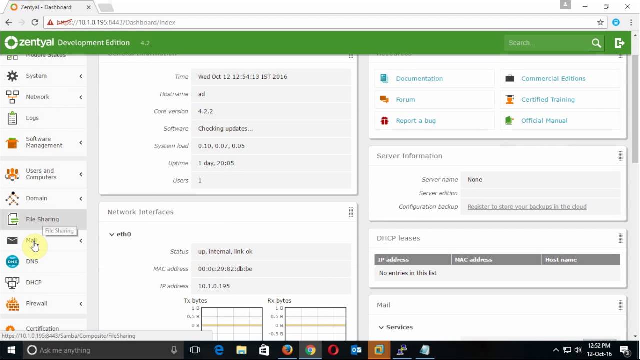Image resolution: width=640 pixels, height=360 pixels.
Task: Click the Certified Training icon
Action: click(x=510, y=99)
